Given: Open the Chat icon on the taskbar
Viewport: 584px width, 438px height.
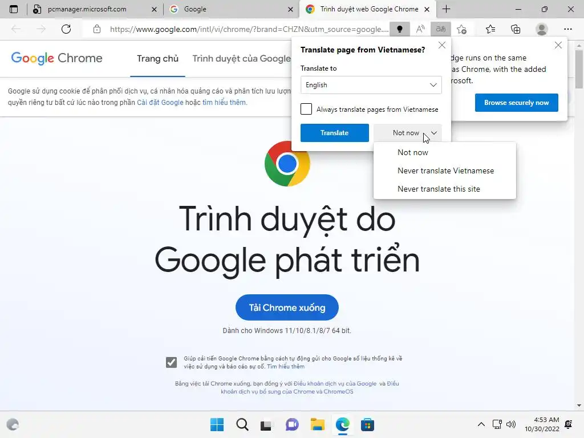Looking at the screenshot, I should point(292,424).
